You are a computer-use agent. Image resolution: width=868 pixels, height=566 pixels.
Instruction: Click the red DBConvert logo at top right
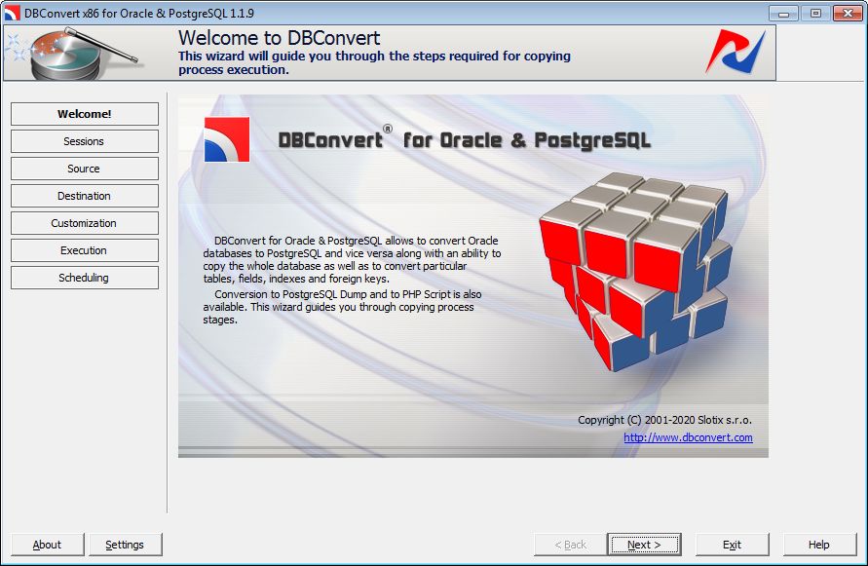point(737,53)
